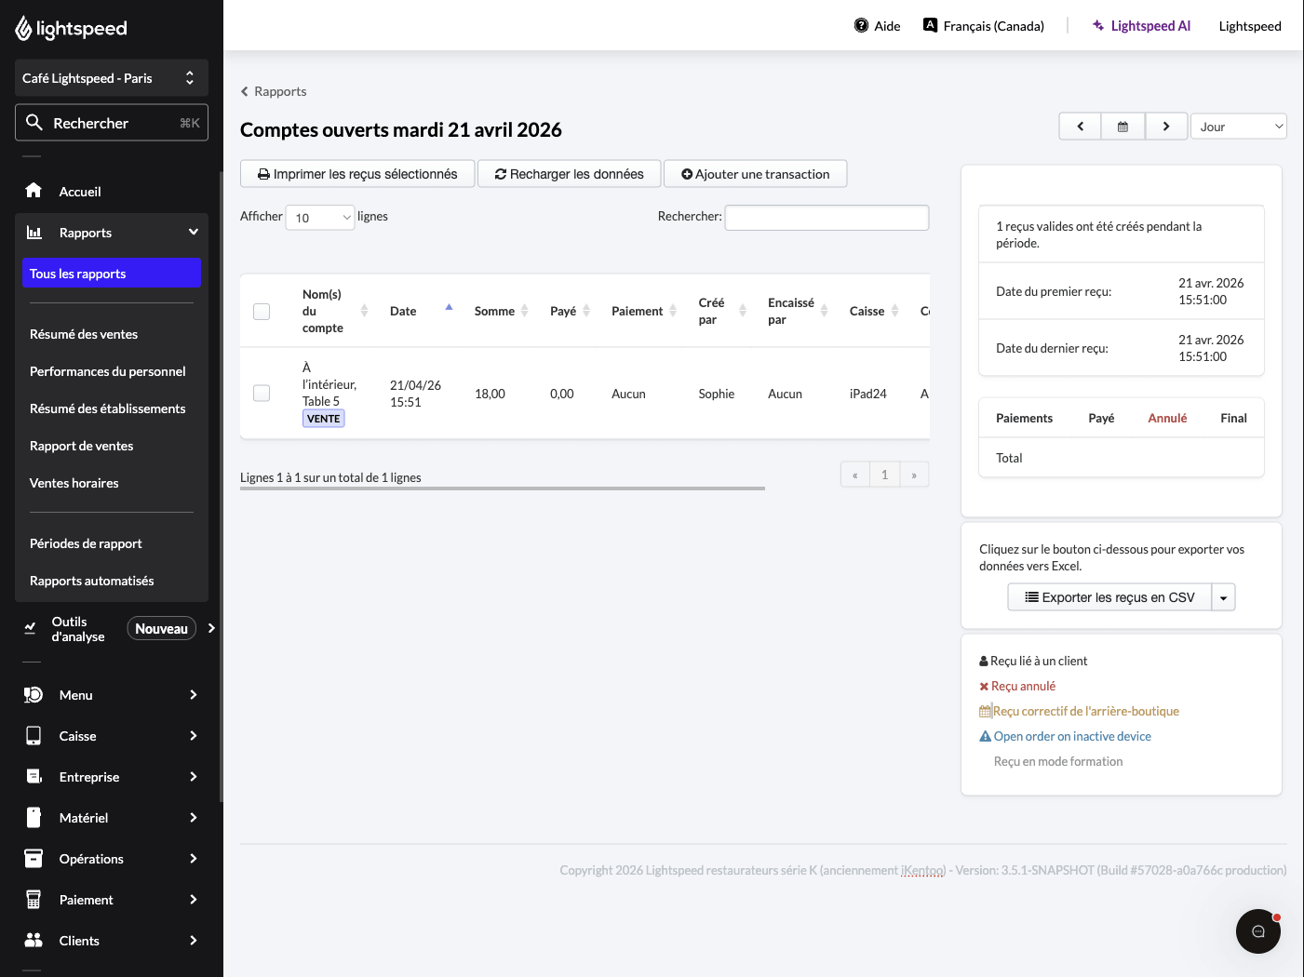Click inside the Rechercher table filter field
1304x977 pixels.
pyautogui.click(x=827, y=217)
